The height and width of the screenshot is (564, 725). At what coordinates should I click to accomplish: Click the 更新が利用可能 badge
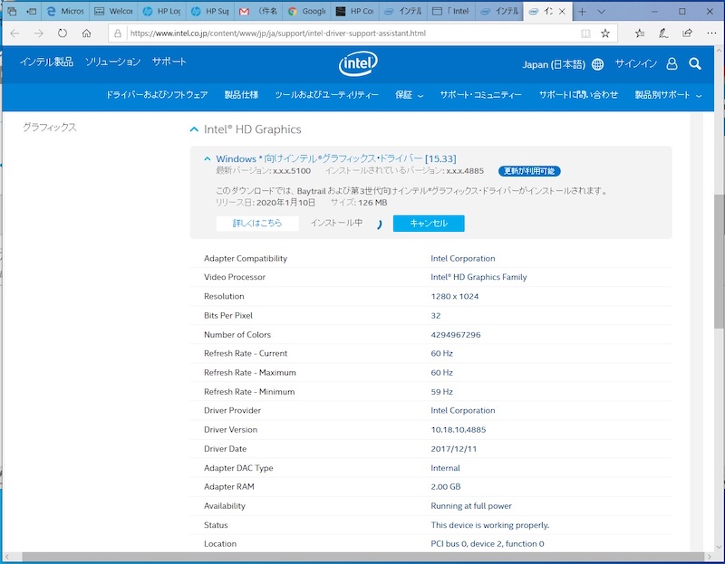click(529, 171)
